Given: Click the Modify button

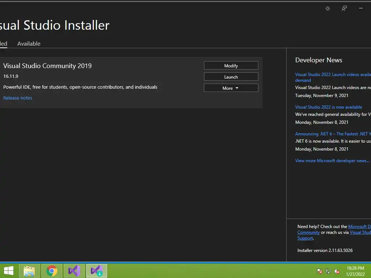Looking at the screenshot, I should coord(231,66).
